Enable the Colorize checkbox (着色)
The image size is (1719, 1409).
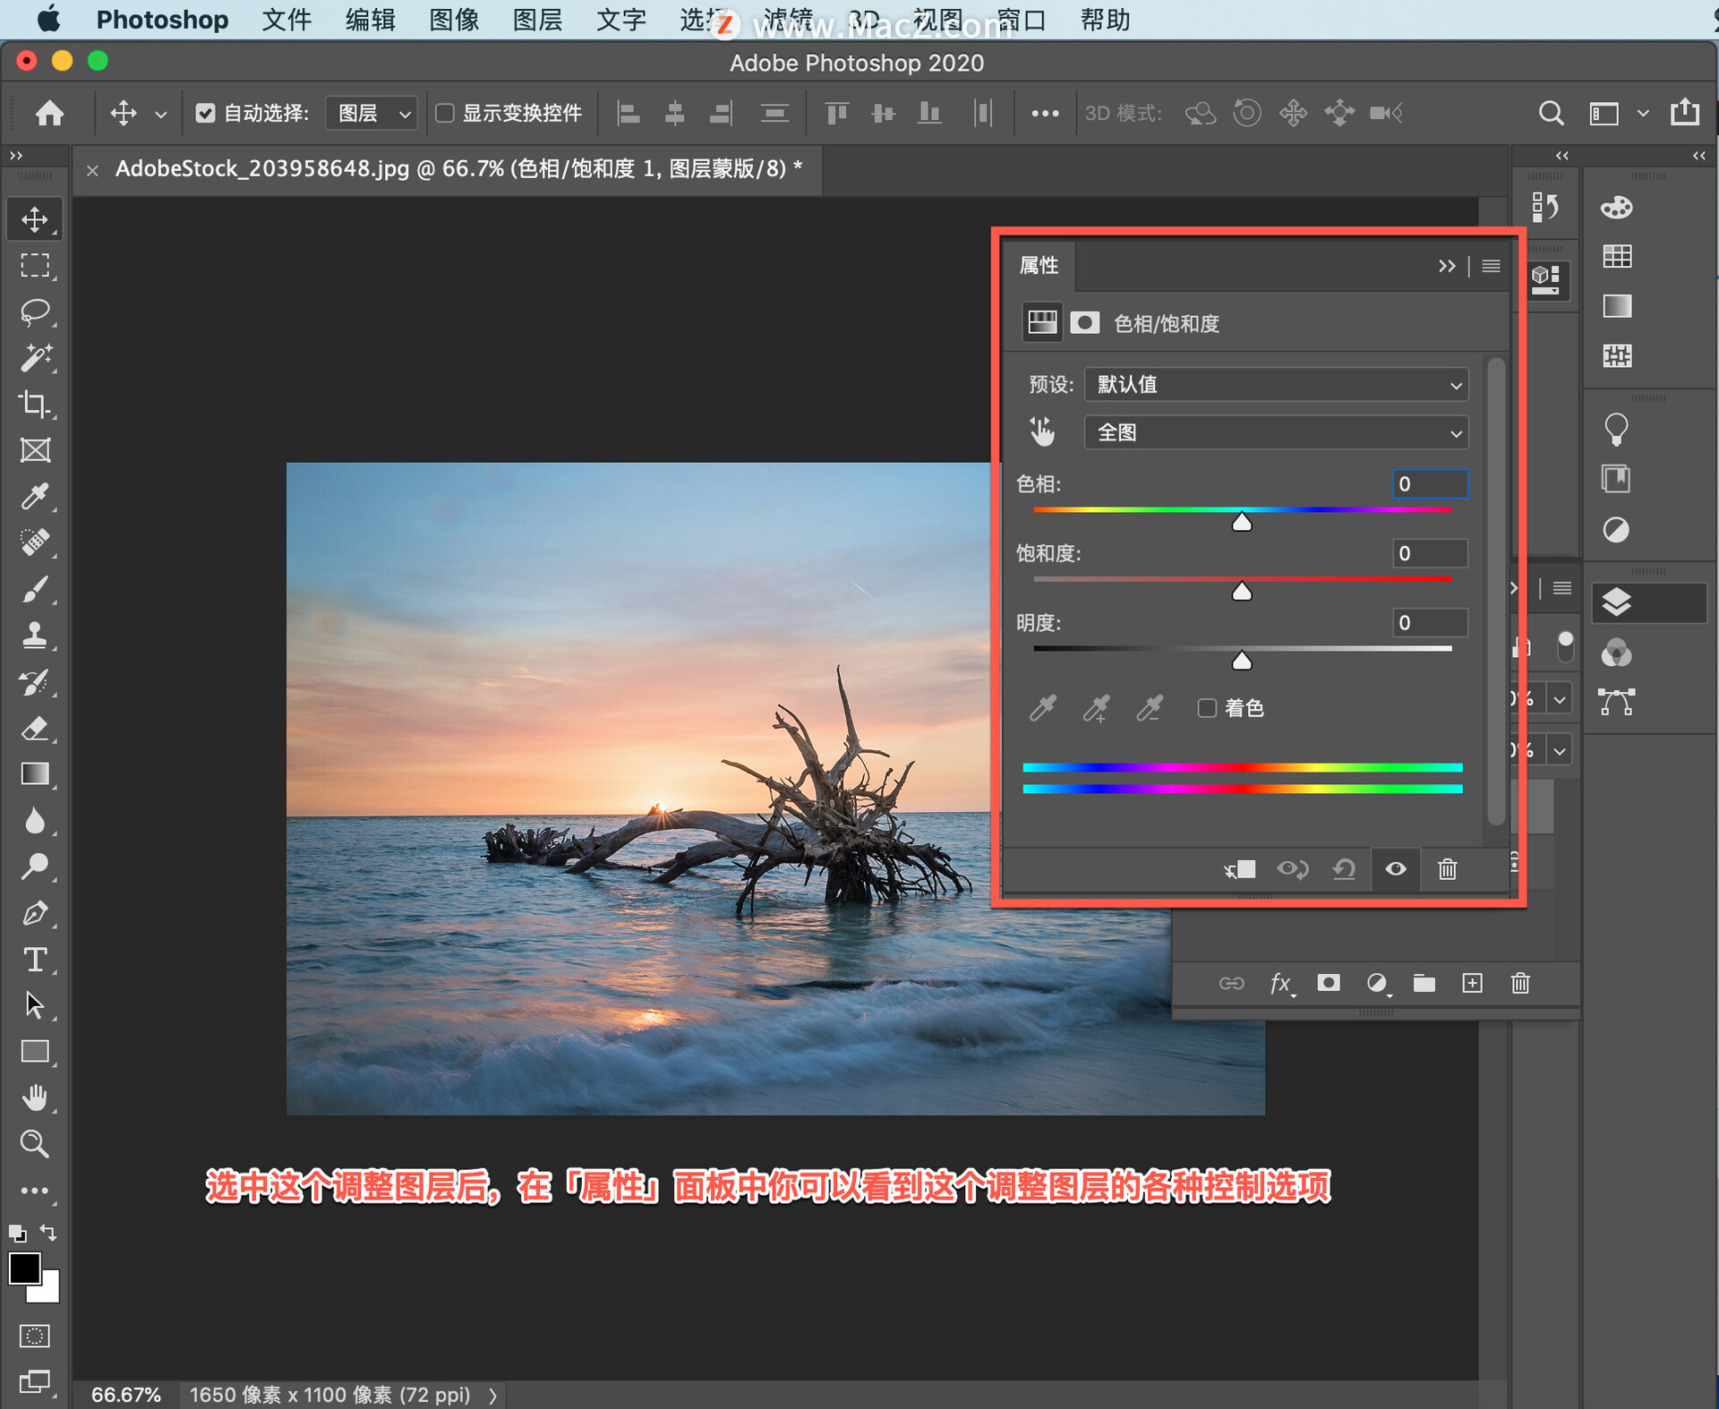[x=1207, y=708]
